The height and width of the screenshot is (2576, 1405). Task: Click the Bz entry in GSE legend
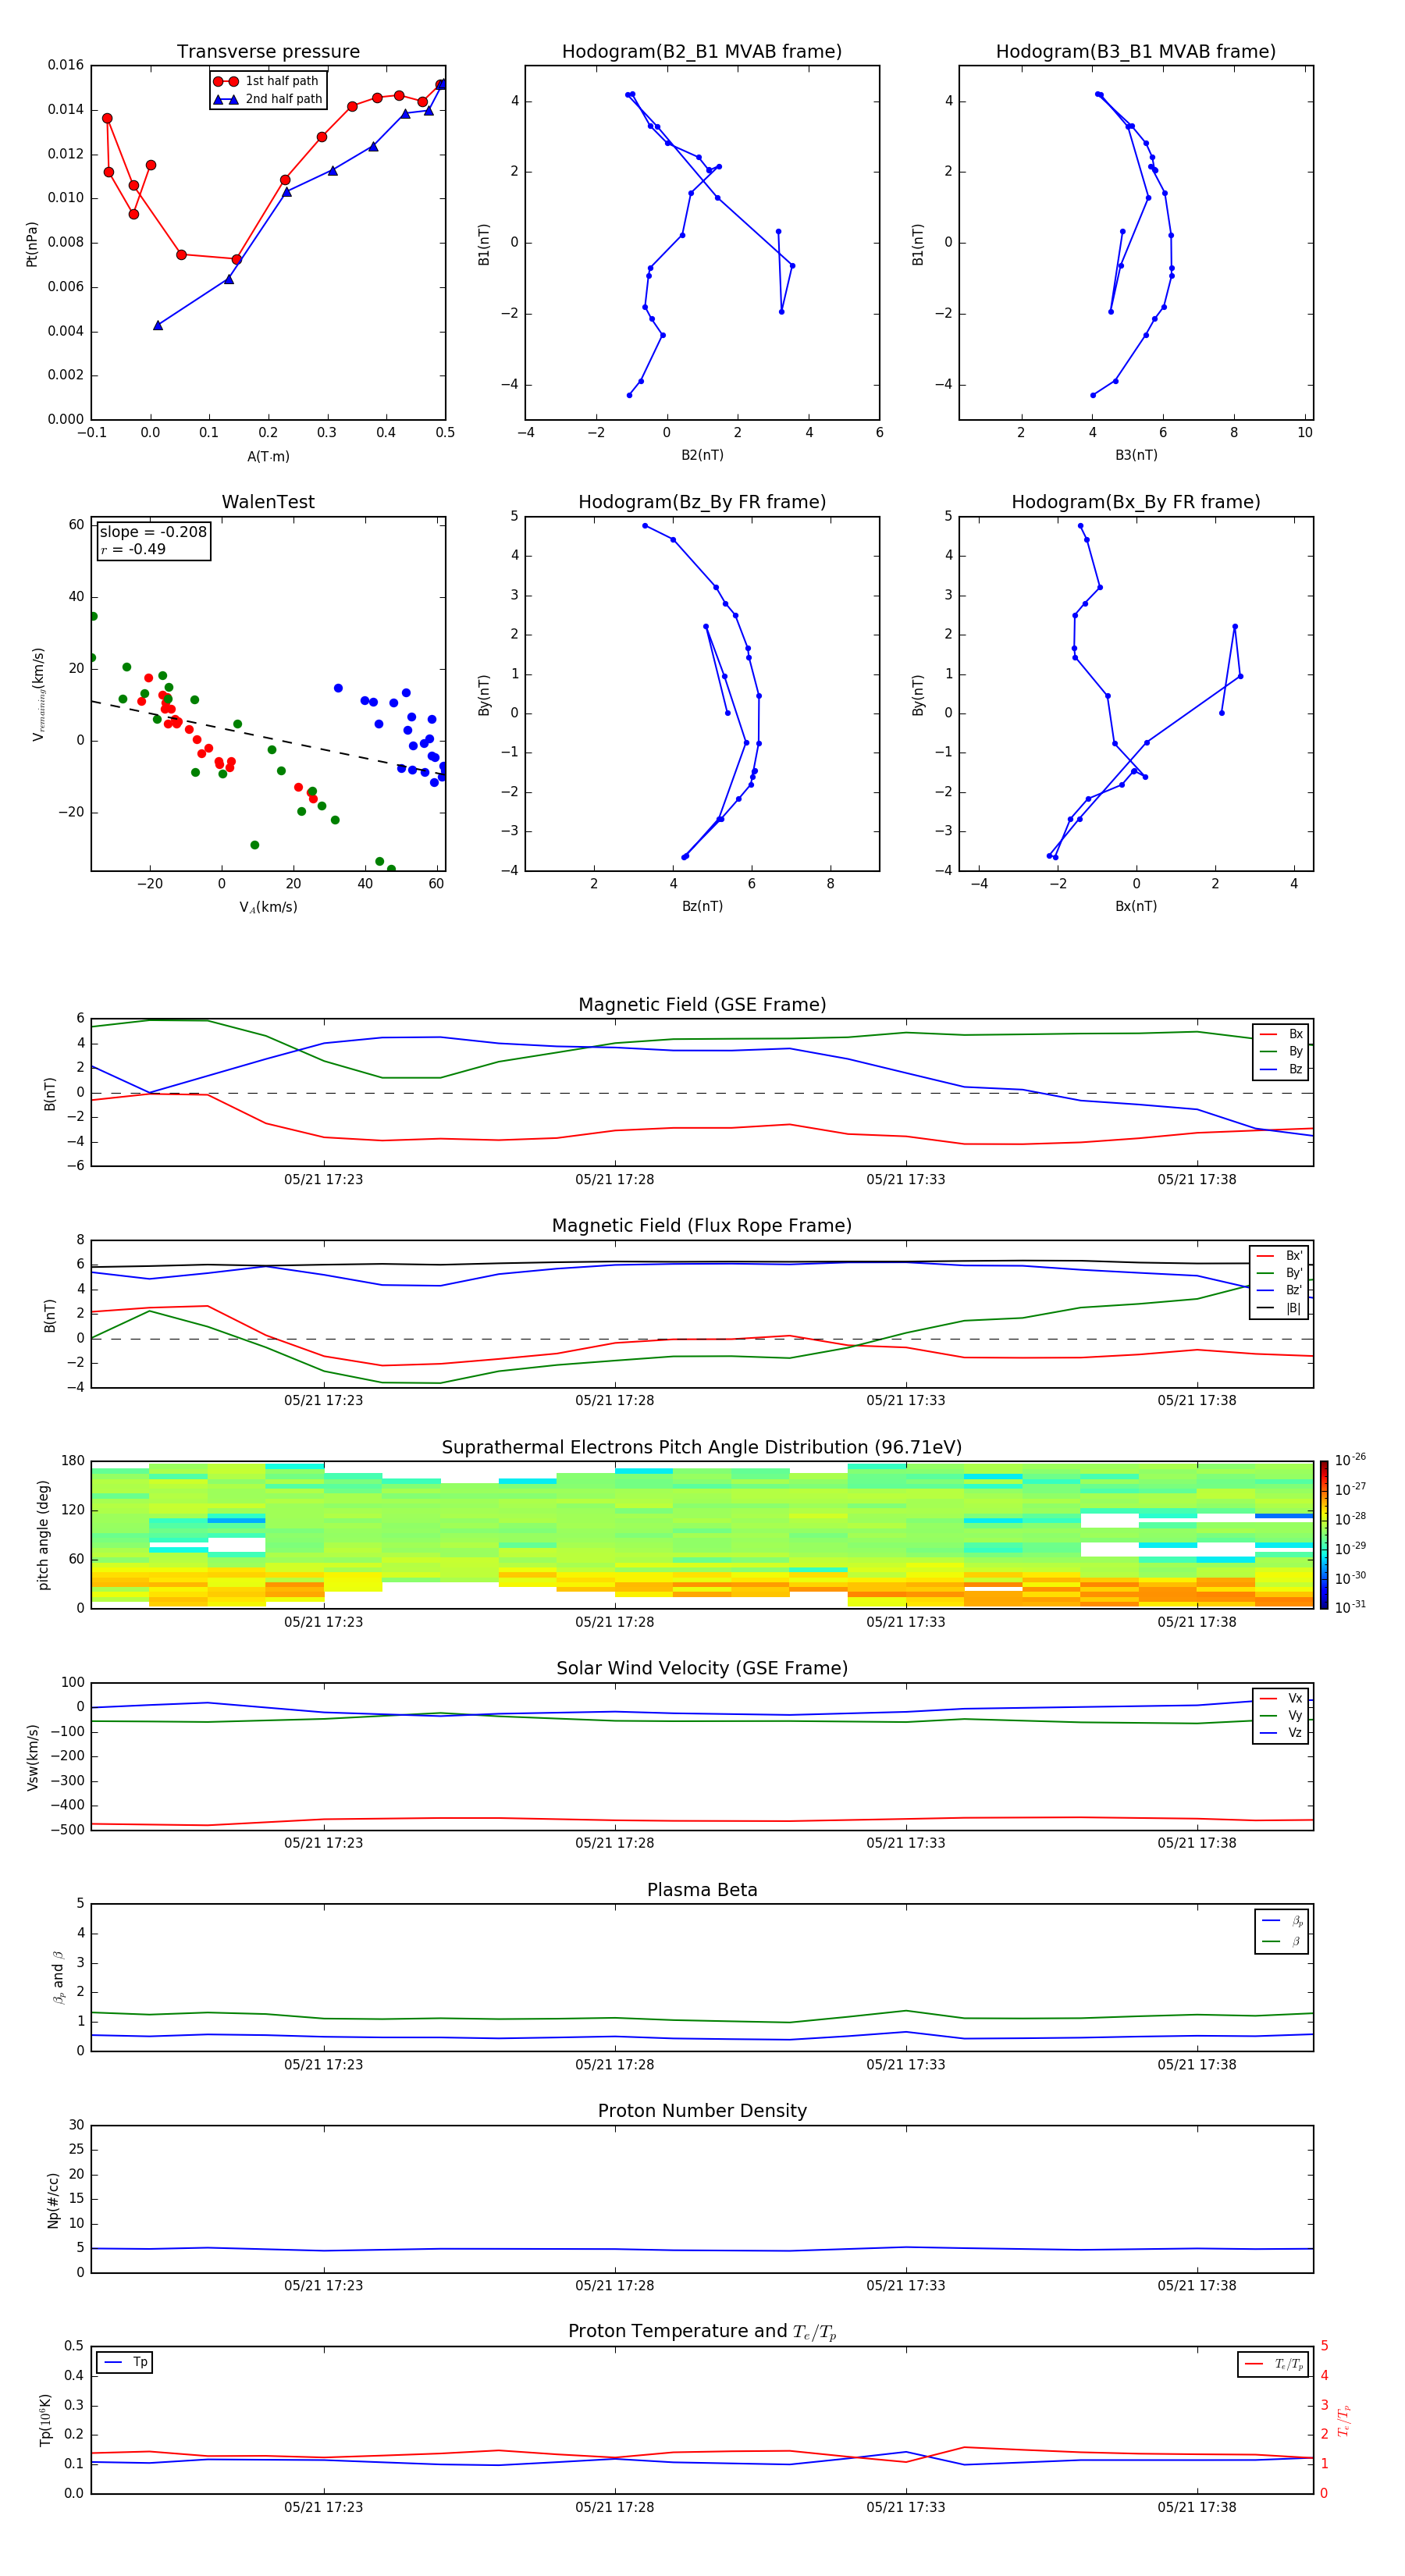click(x=1282, y=1069)
